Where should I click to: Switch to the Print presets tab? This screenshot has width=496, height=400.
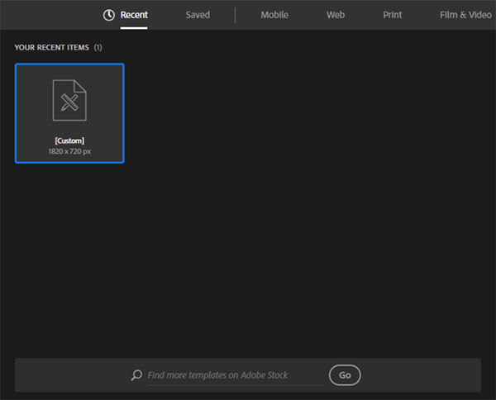392,15
